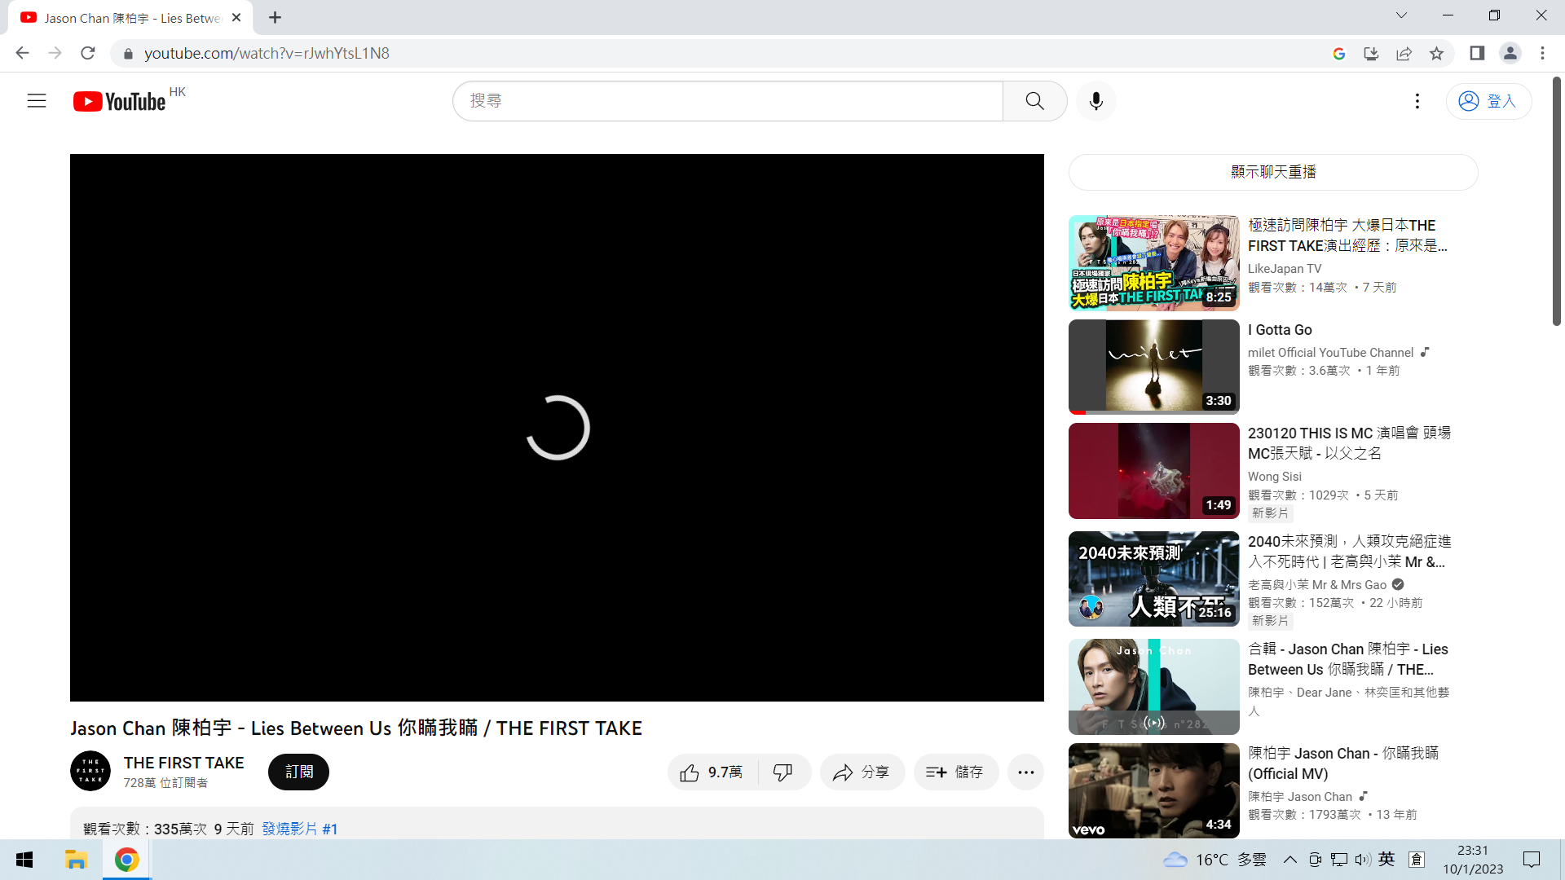The image size is (1565, 880).
Task: Open a new tab with plus
Action: pos(276,17)
